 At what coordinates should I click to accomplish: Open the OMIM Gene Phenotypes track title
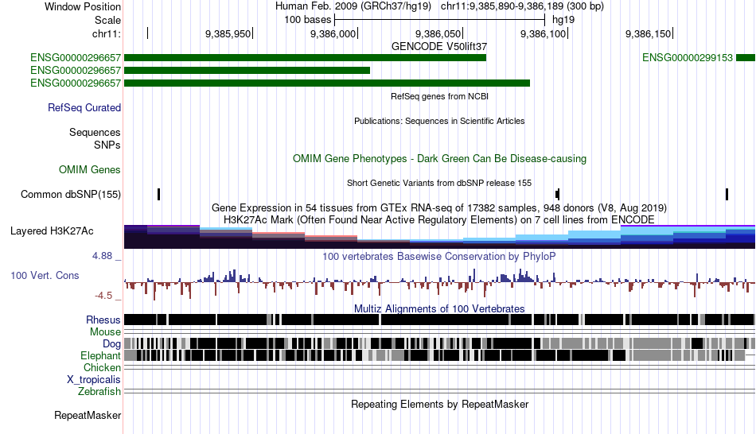coord(439,158)
